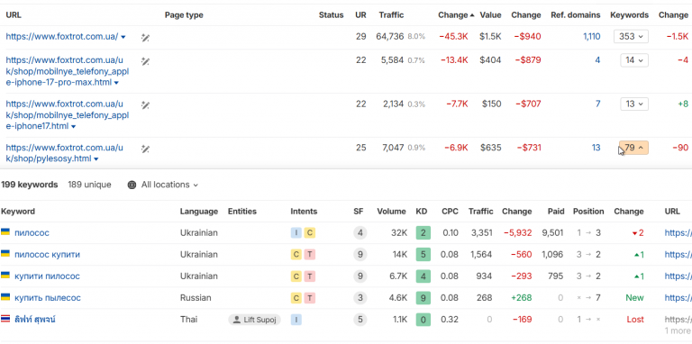Click the 64,736 traffic value
Screen dimensions: 692x344
coord(389,37)
